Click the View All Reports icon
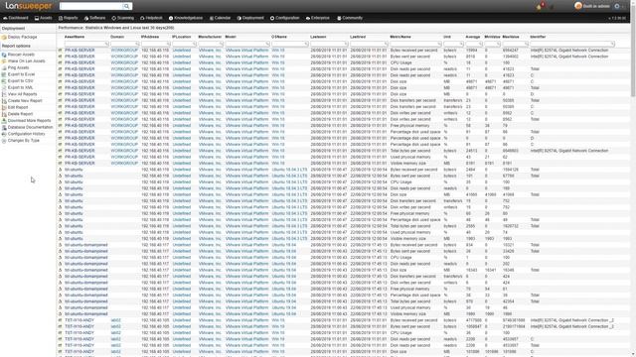636x357 pixels. pyautogui.click(x=4, y=94)
